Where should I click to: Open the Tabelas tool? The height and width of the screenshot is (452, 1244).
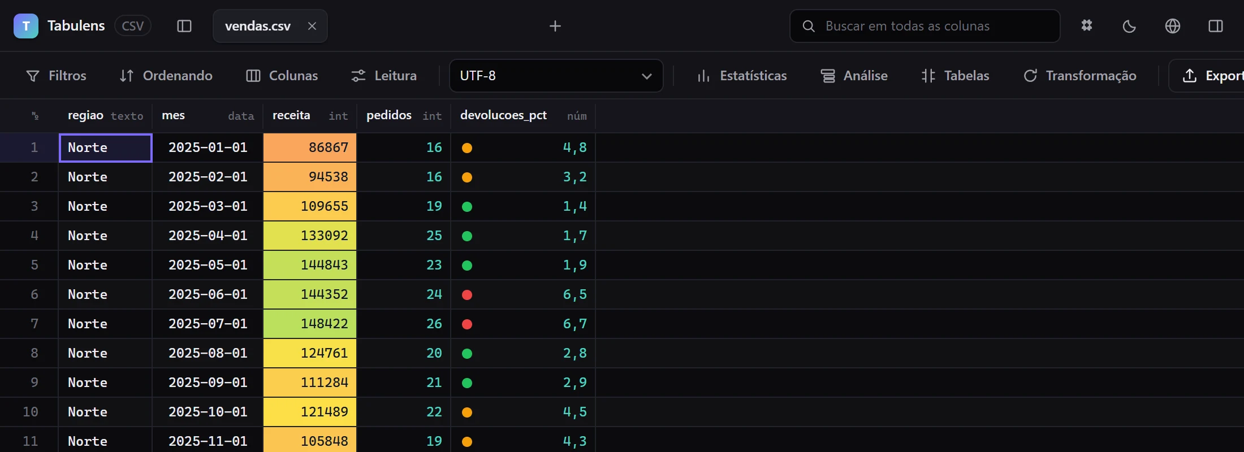pyautogui.click(x=956, y=76)
